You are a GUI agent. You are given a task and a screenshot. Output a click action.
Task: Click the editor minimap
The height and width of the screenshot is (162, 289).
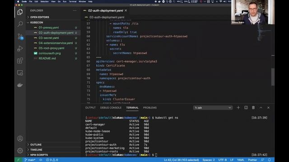tap(264, 33)
